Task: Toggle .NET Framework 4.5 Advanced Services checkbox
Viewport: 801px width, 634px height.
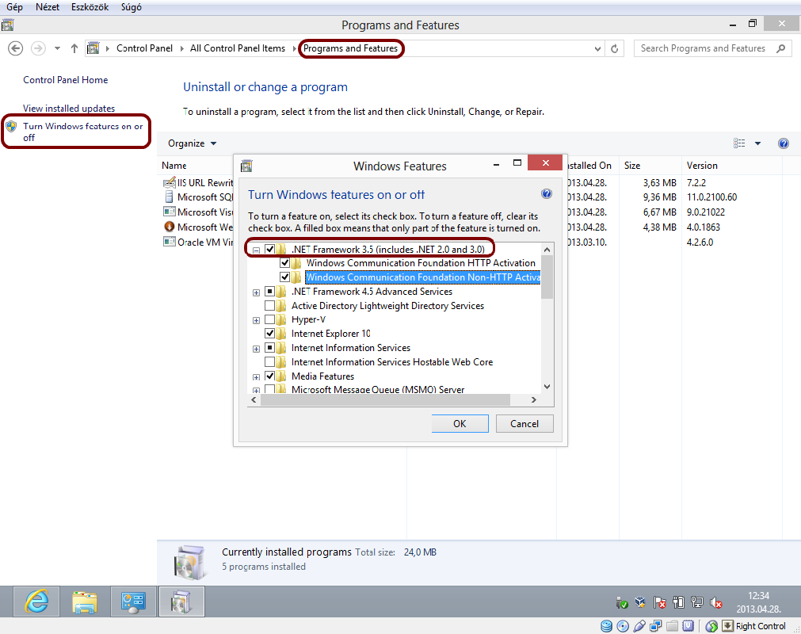Action: 269,291
